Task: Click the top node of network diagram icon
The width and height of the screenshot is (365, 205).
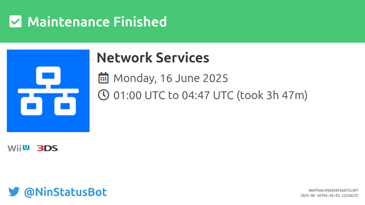Action: (x=48, y=76)
